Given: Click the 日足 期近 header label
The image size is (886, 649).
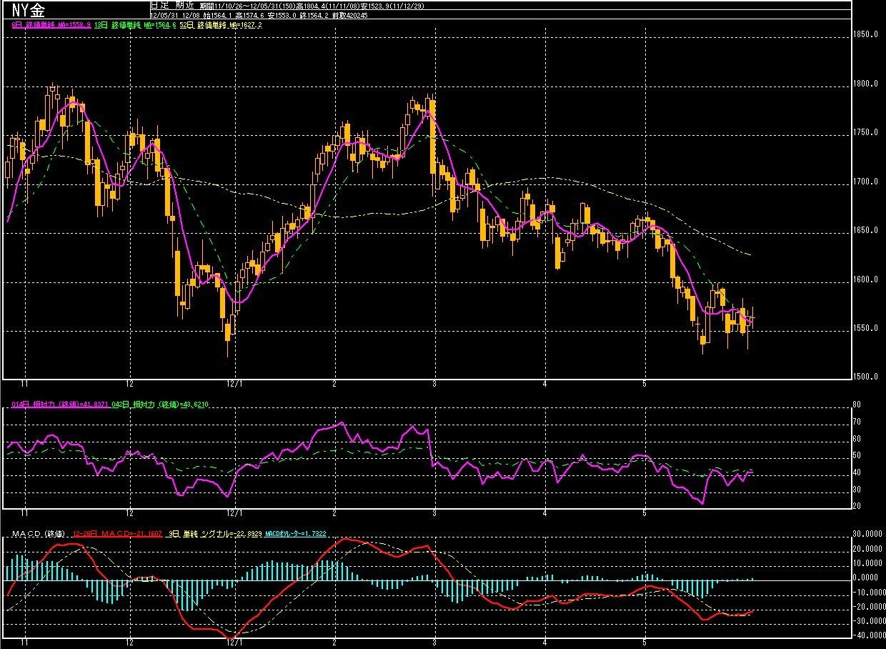Looking at the screenshot, I should point(173,5).
